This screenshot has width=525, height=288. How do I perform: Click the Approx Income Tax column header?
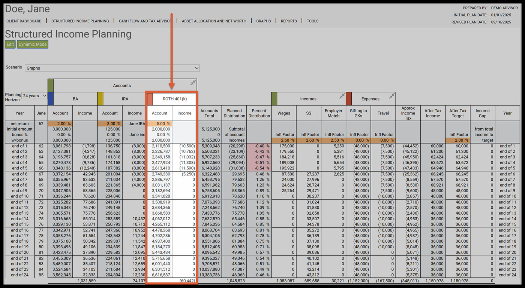[x=408, y=113]
